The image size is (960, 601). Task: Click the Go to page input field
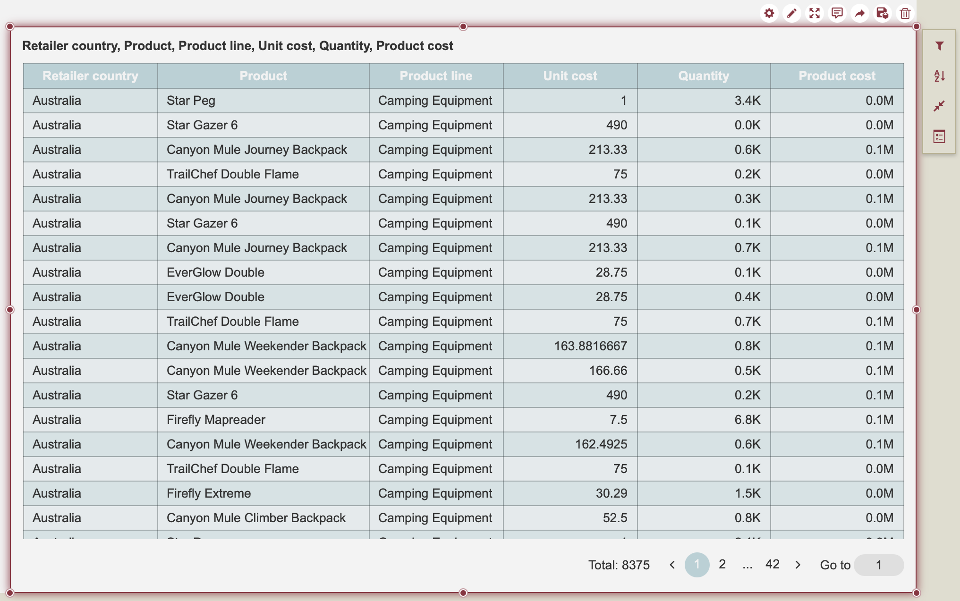(878, 565)
